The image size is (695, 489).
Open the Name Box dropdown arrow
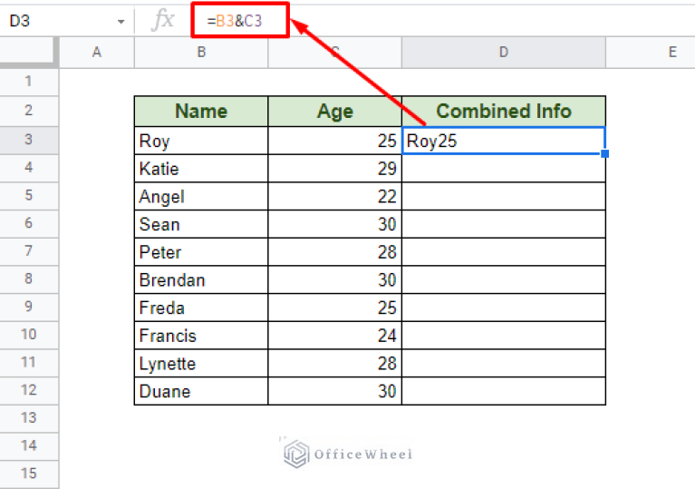point(121,21)
